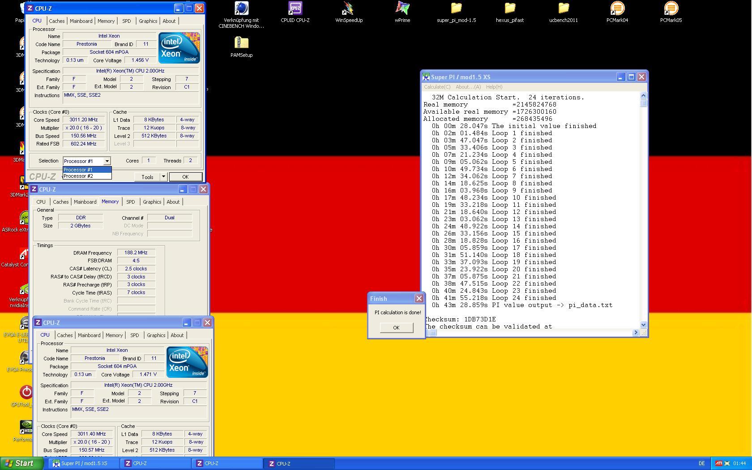Click Super PI vertical scrollbar down arrow
The height and width of the screenshot is (470, 752).
(643, 325)
